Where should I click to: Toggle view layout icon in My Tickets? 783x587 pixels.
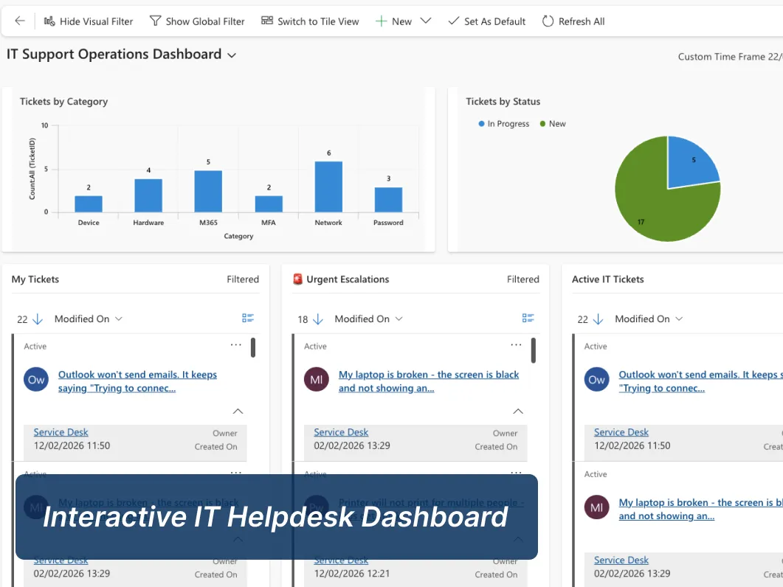pos(248,318)
